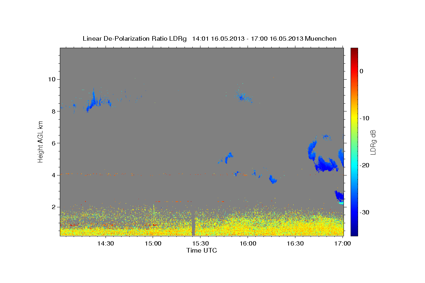Click the colorbar value -20
The height and width of the screenshot is (283, 425).
pyautogui.click(x=364, y=165)
